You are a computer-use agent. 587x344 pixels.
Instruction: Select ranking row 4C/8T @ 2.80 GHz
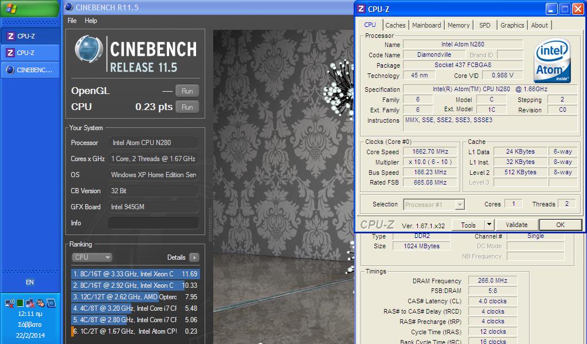pyautogui.click(x=135, y=320)
